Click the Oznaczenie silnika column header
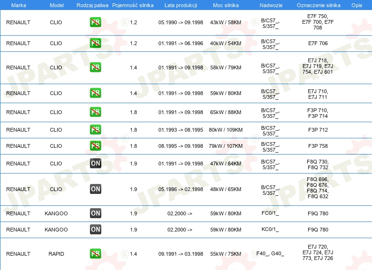 tap(319, 5)
